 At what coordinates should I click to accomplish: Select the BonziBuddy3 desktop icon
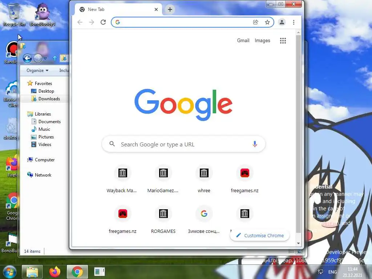[x=42, y=15]
